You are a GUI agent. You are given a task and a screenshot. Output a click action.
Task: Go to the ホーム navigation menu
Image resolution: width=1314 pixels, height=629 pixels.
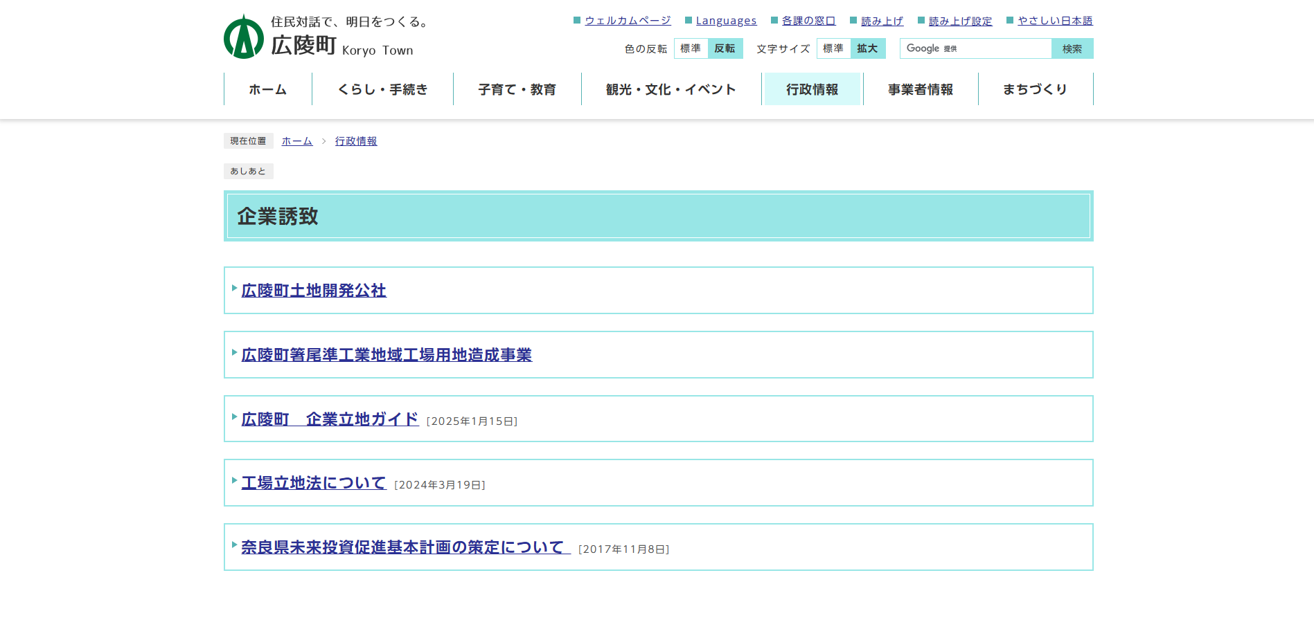[268, 89]
